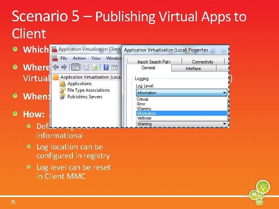Toggle the Show/Hide Console Tree button
Viewport: 279px width, 209px height.
point(76,67)
